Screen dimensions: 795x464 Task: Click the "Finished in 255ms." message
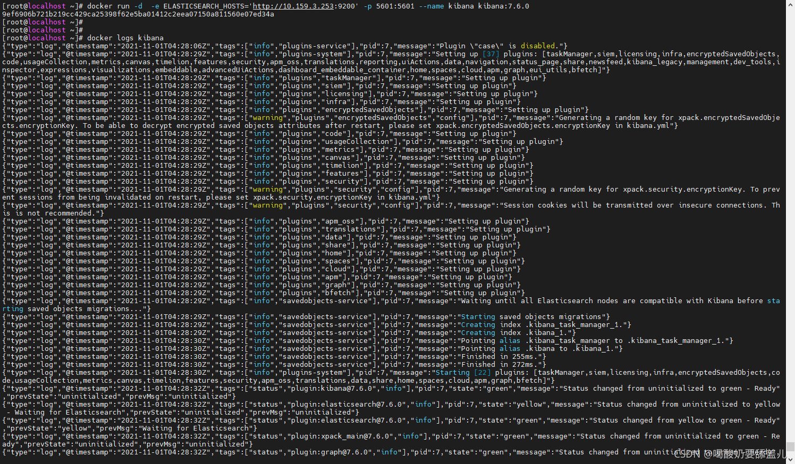(x=501, y=357)
